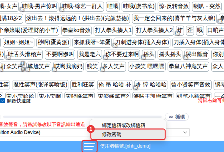The image size is (224, 152).
Task: Play the 炸 sound button
Action: click(x=180, y=30)
